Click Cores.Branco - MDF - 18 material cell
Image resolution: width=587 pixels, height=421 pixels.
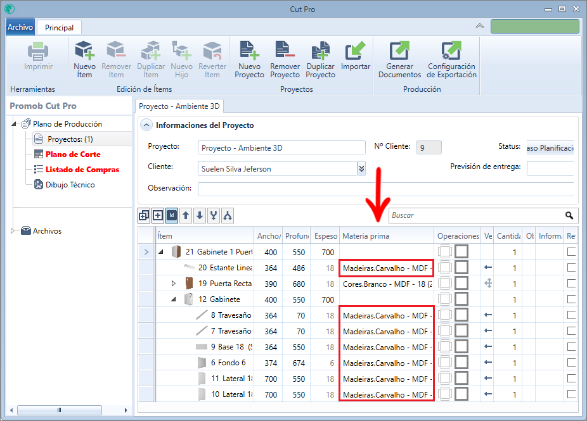386,284
